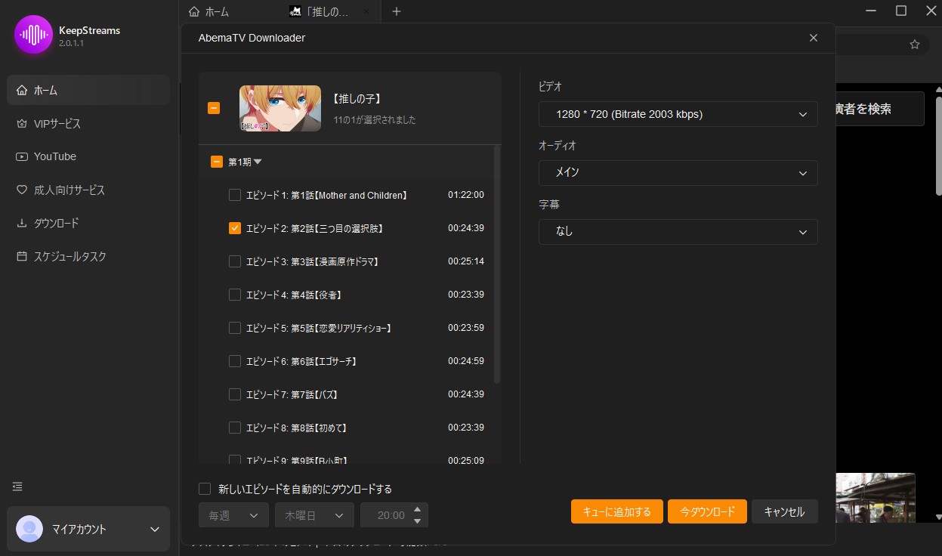Open a new tab with the plus button
Viewport: 942px width, 556px height.
[x=397, y=11]
